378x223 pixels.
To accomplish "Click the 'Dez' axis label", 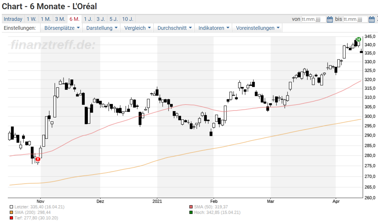I will tap(100, 201).
